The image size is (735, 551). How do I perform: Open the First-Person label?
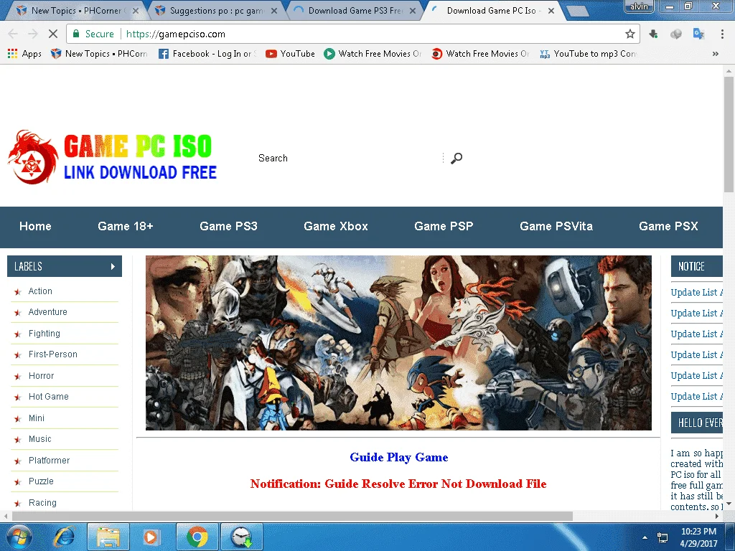(x=53, y=354)
